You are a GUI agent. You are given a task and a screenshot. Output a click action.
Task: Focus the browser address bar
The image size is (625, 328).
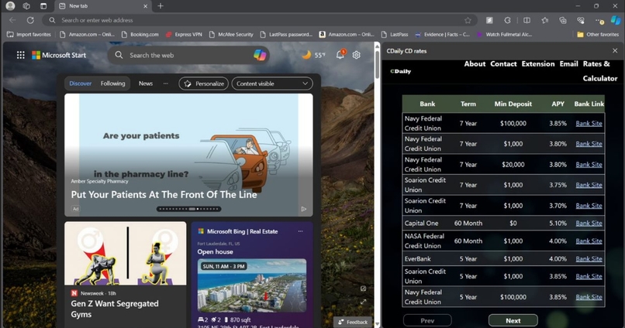pyautogui.click(x=261, y=20)
